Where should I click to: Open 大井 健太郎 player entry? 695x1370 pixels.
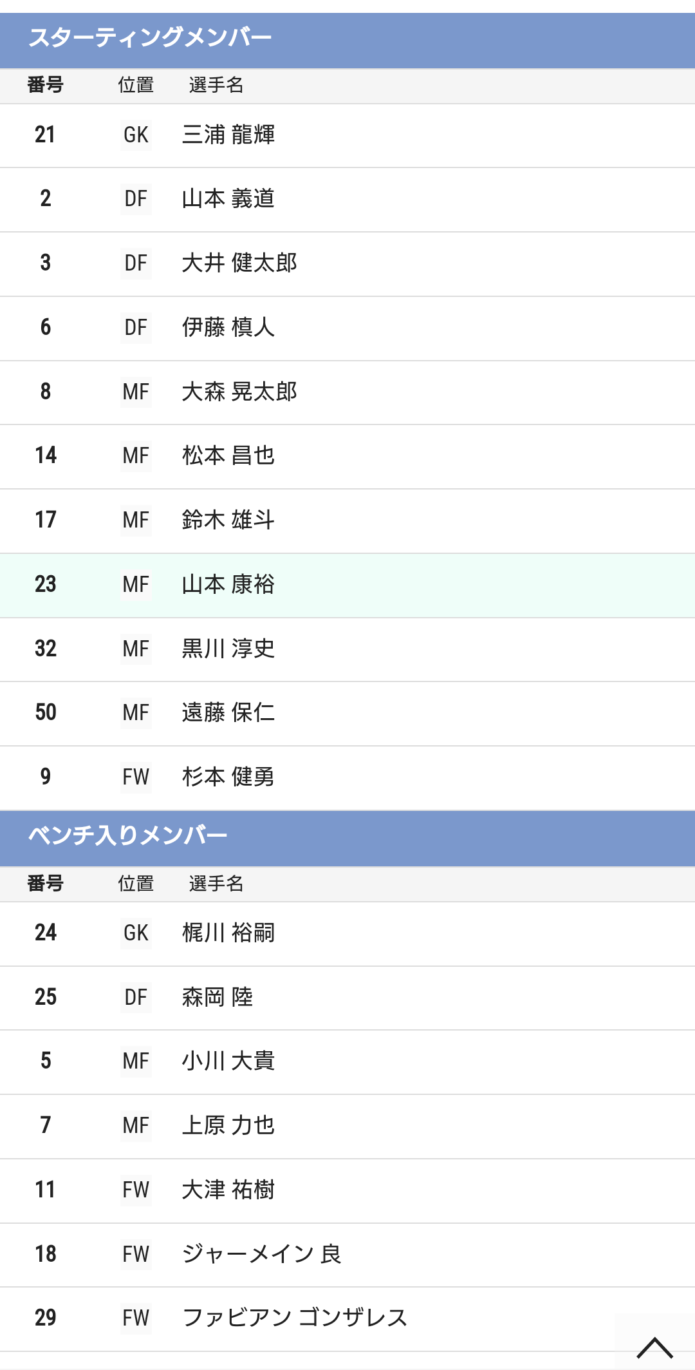click(347, 264)
